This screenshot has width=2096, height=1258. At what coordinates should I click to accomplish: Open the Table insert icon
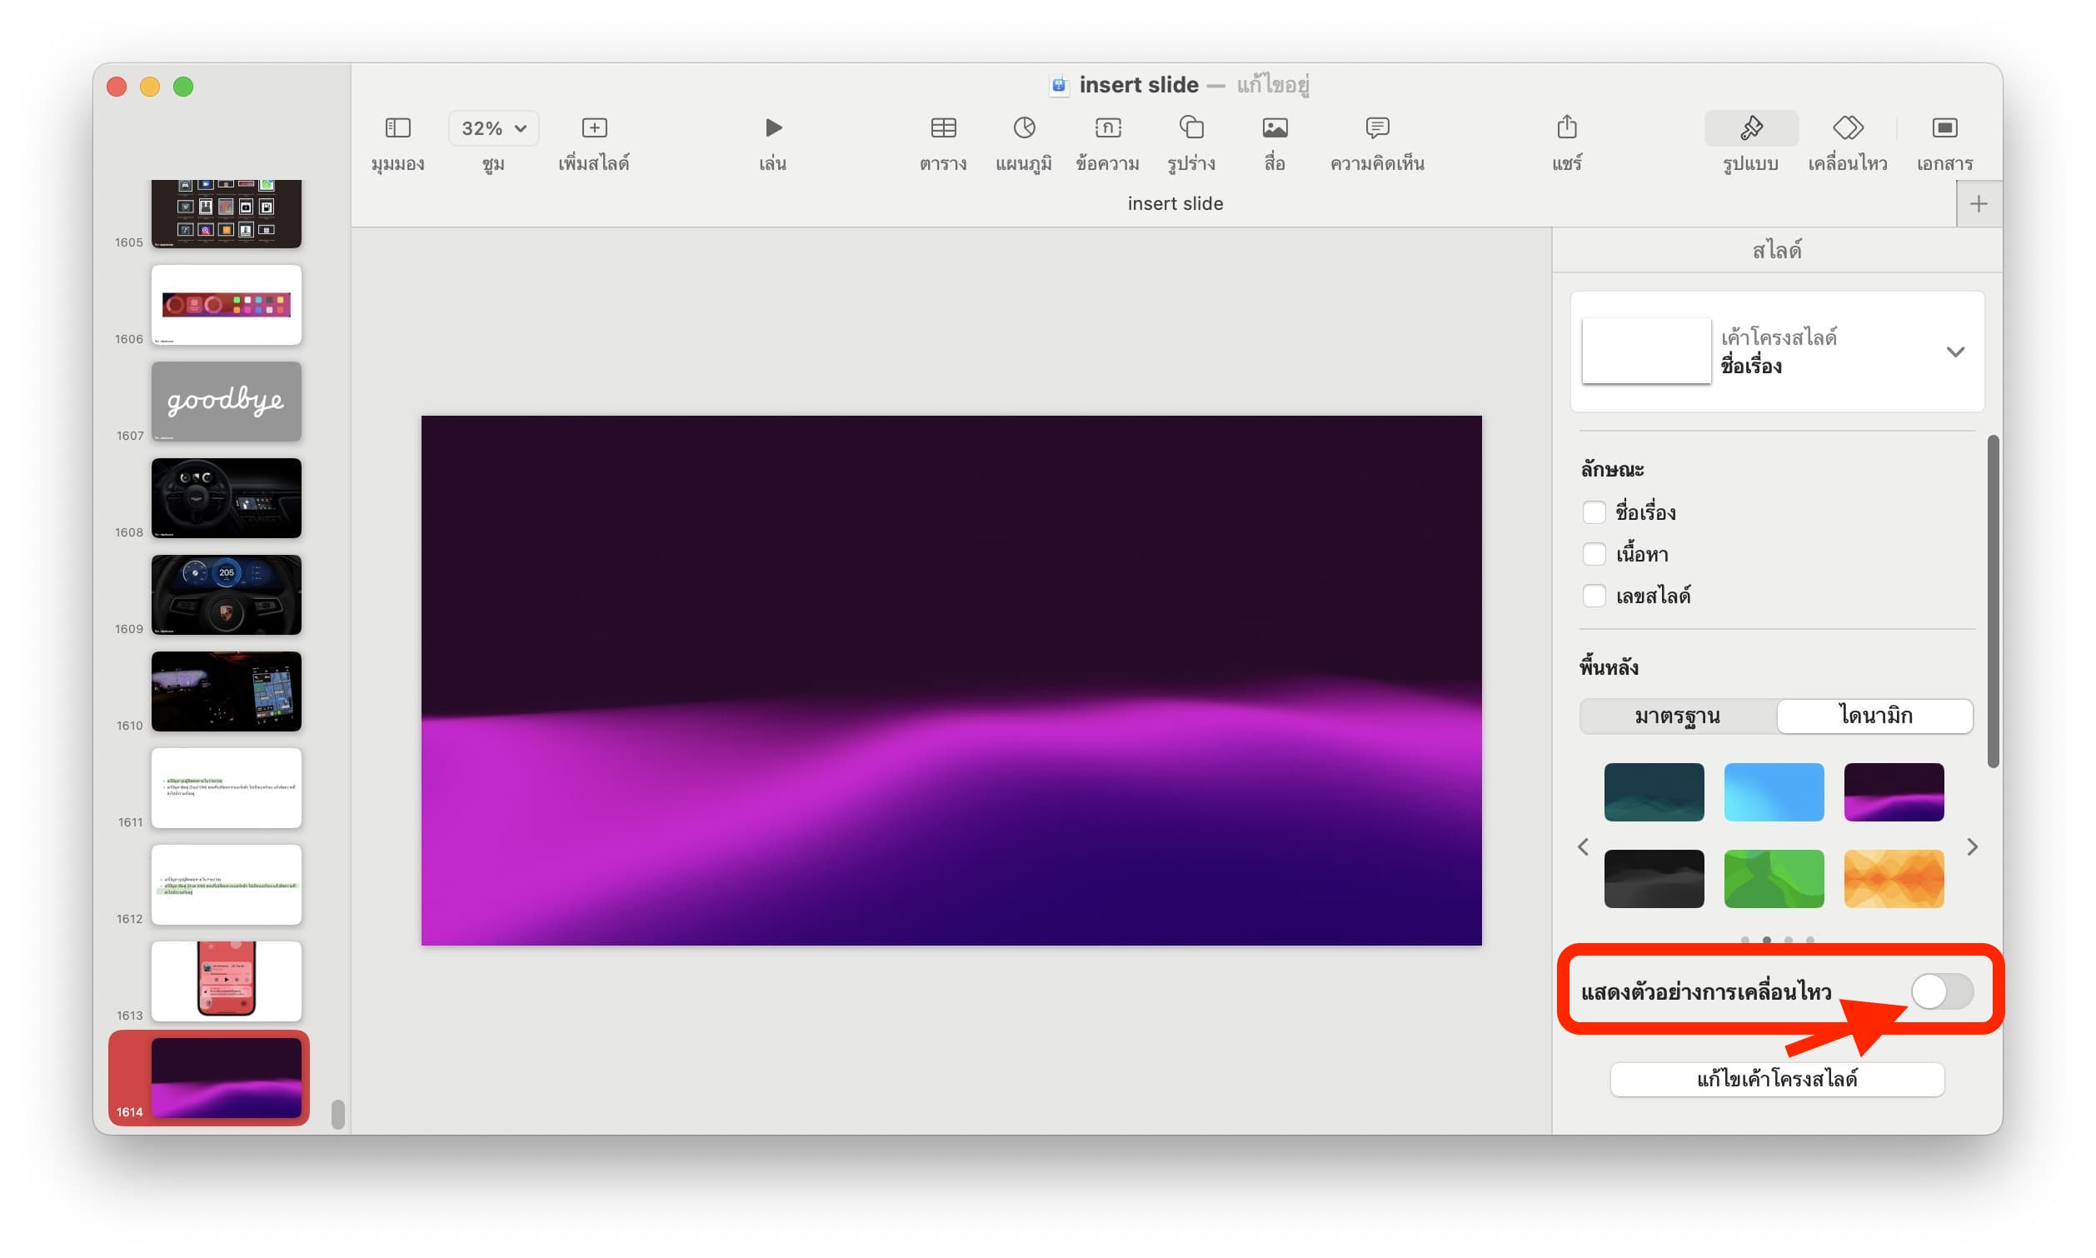[942, 128]
